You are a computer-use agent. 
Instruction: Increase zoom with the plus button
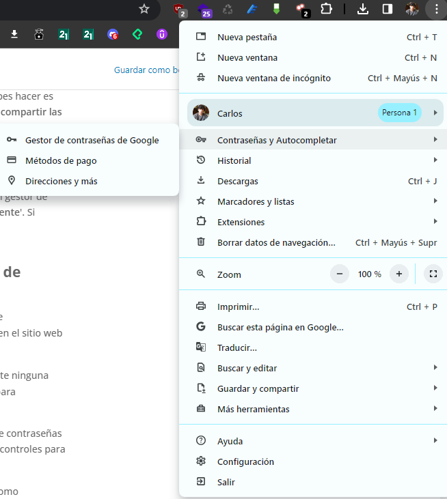[399, 274]
